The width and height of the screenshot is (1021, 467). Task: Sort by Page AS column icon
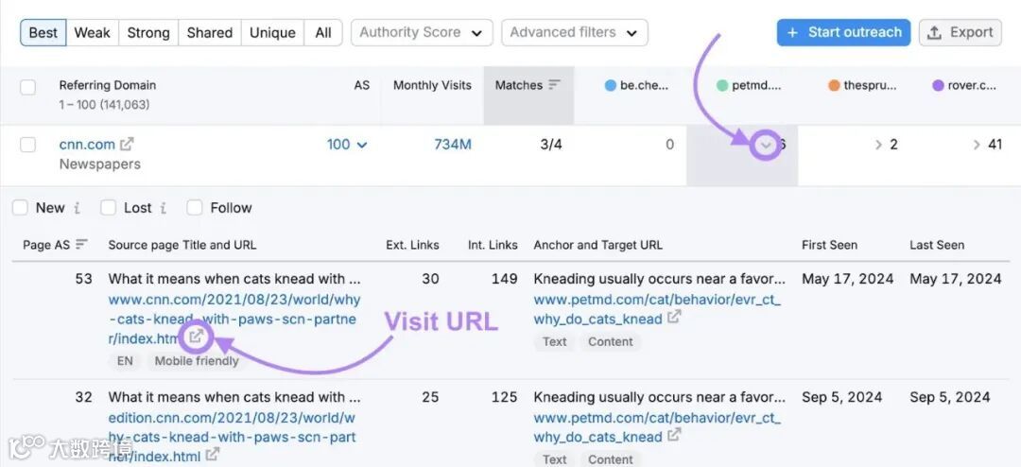pos(81,244)
